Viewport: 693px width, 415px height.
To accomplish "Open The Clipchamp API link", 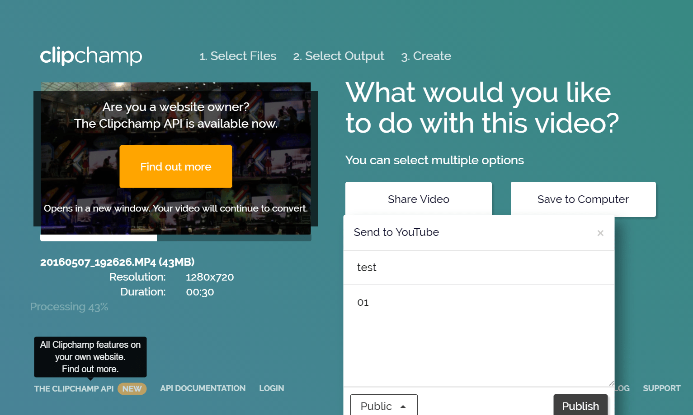I will tap(74, 388).
